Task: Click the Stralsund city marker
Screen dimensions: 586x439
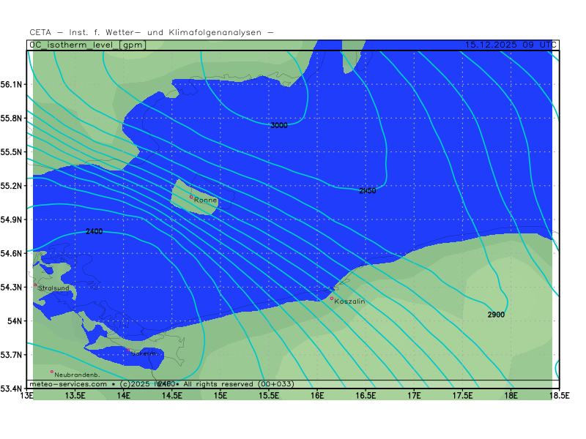Action: (35, 285)
